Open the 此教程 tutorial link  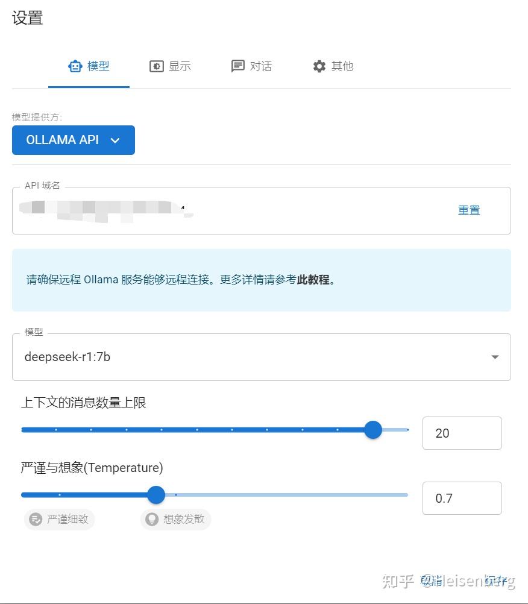pyautogui.click(x=313, y=280)
